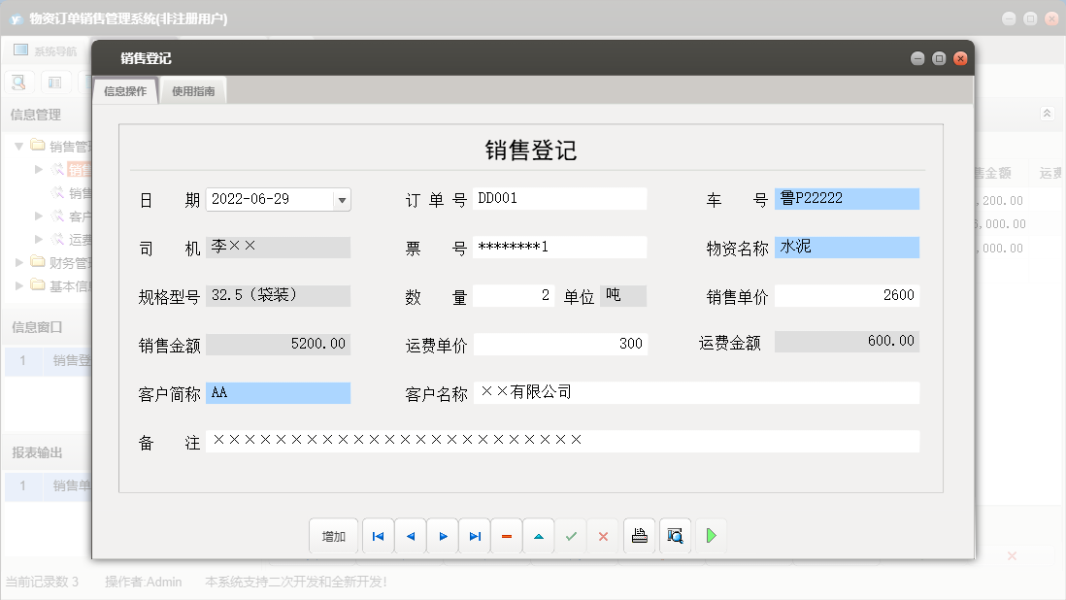Screen dimensions: 1066x600
Task: Jump to the last record
Action: [474, 535]
